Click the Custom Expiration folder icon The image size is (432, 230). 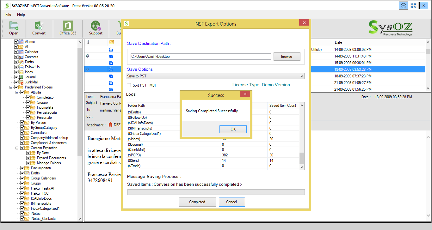point(27,148)
